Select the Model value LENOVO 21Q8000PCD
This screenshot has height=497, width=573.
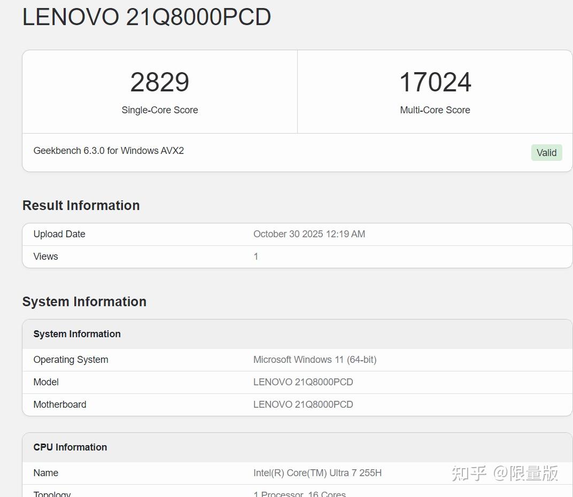click(303, 382)
